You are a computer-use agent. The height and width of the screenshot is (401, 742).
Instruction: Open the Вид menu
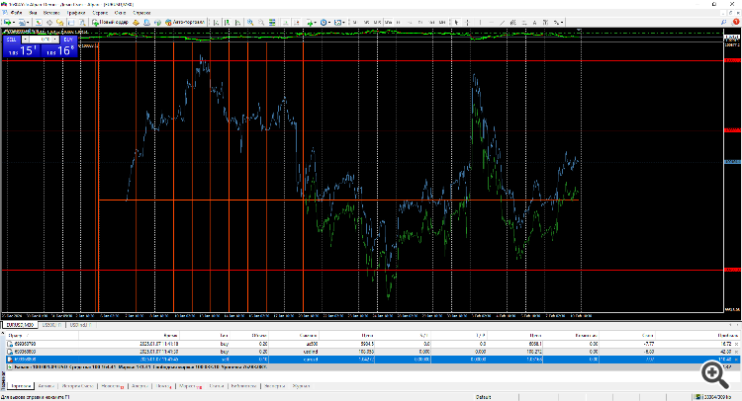point(33,13)
